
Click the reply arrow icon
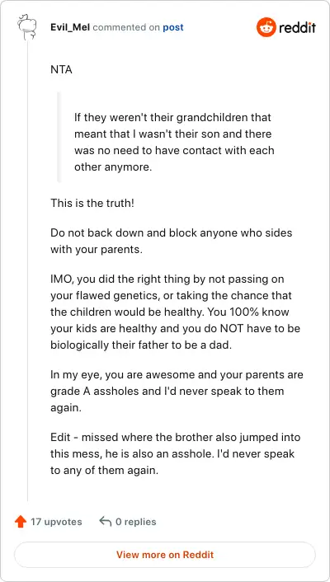pos(106,522)
